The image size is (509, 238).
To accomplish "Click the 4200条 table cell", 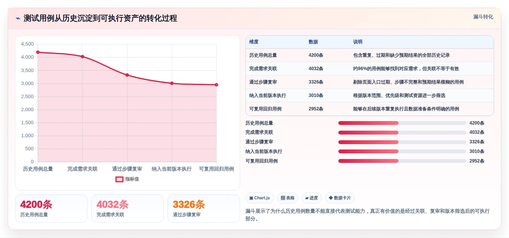I will coord(316,55).
